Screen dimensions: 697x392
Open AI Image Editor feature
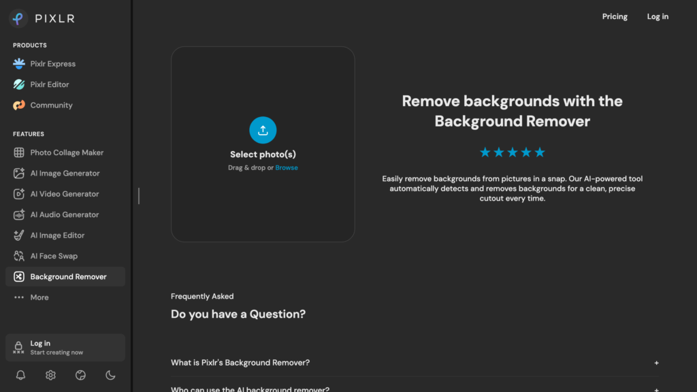click(x=57, y=235)
